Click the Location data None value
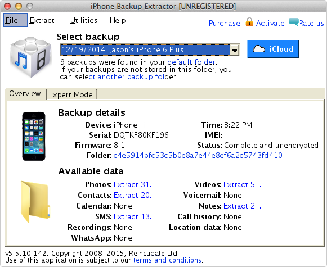Screen dimensions: 327x267 (x=232, y=227)
